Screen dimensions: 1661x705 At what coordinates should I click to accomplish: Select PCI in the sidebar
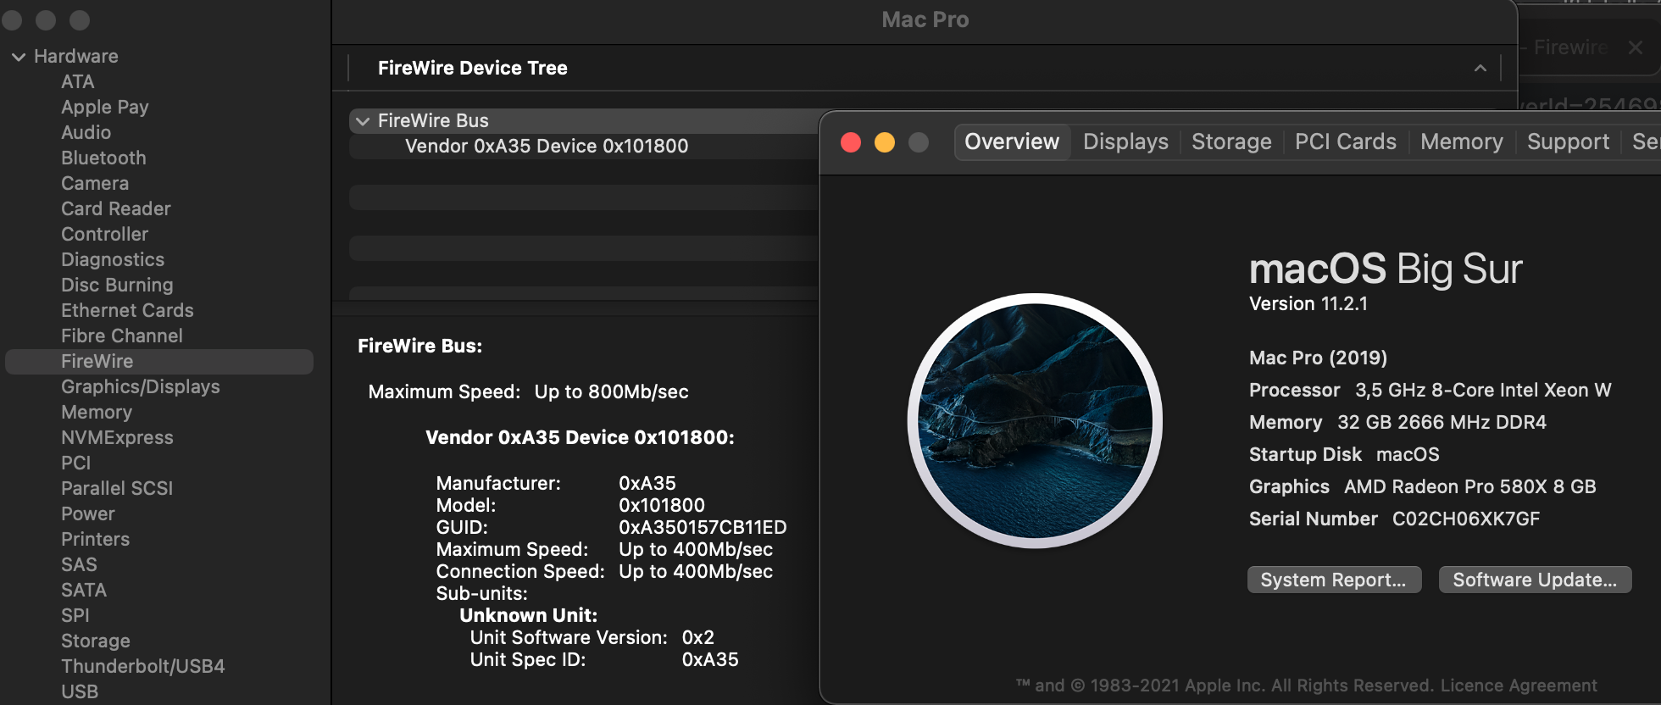coord(75,464)
